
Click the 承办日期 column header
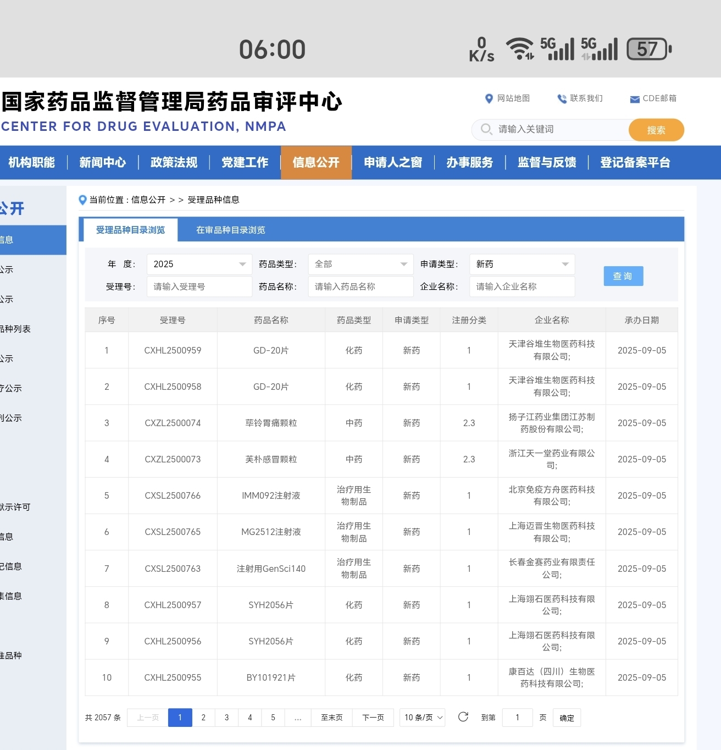(642, 320)
